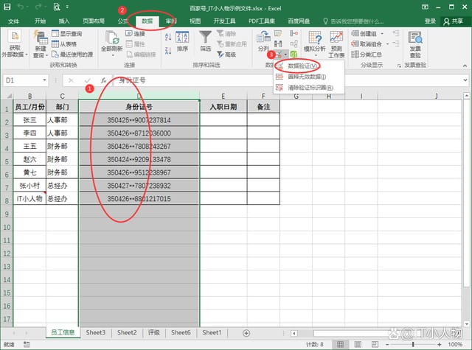472x350 pixels.
Task: Switch to Page Layout view icon
Action: pos(358,344)
